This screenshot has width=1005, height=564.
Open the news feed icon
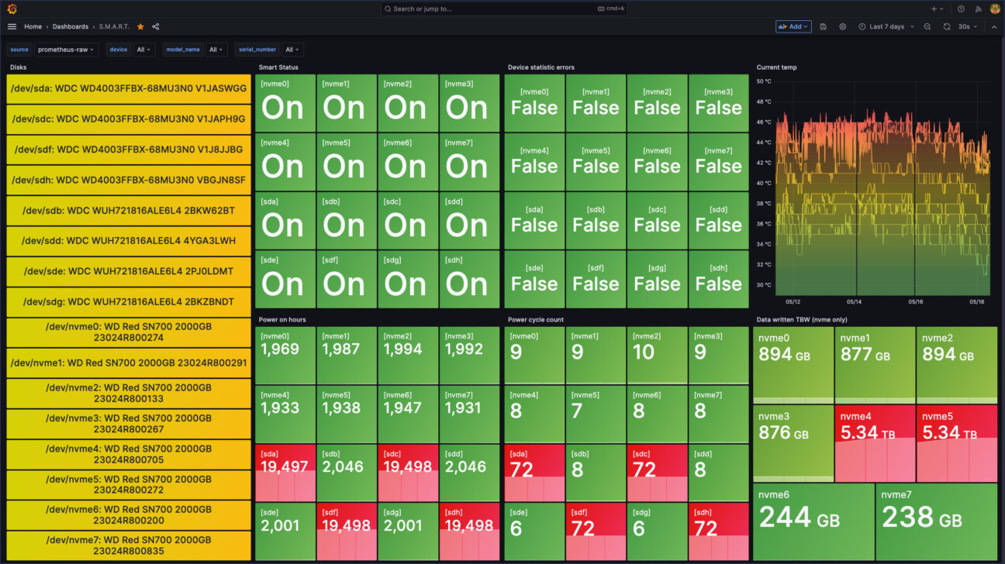click(x=978, y=9)
